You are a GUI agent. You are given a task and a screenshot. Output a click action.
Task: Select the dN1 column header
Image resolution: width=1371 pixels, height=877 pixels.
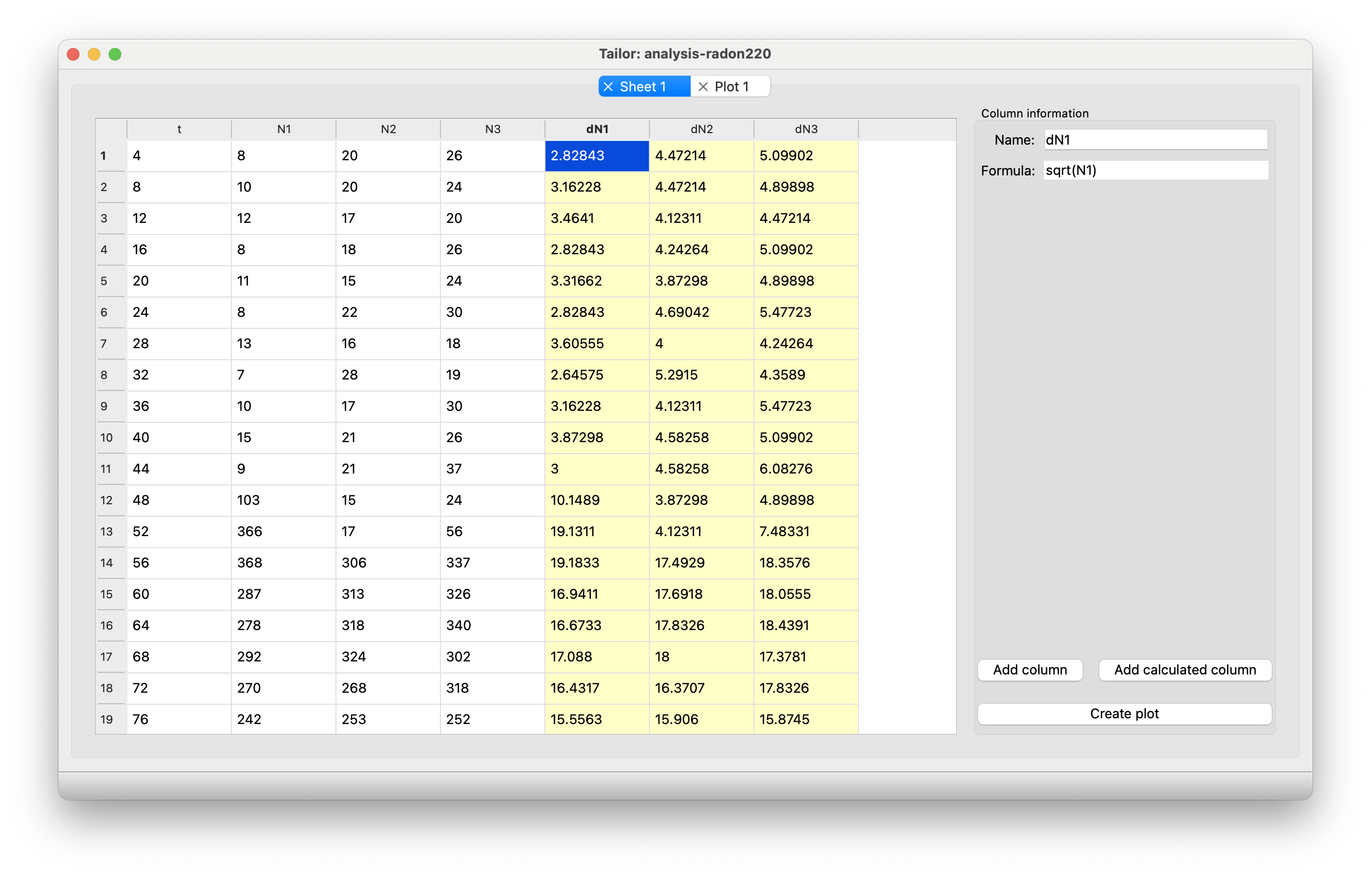[597, 129]
